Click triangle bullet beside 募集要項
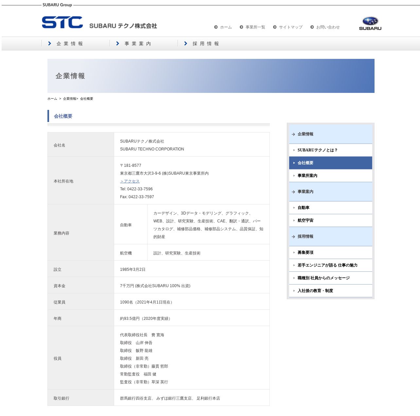 294,252
